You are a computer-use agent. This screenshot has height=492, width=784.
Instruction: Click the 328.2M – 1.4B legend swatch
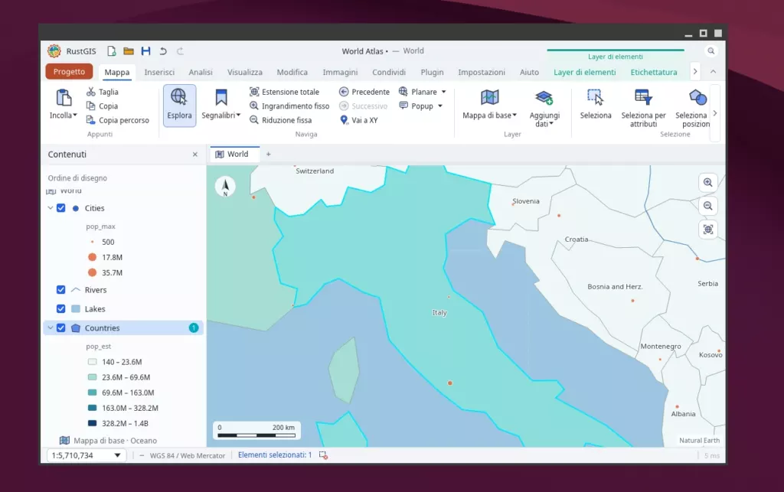(x=92, y=423)
